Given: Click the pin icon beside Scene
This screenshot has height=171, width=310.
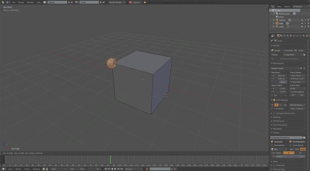Looking at the screenshot, I should click(272, 41).
